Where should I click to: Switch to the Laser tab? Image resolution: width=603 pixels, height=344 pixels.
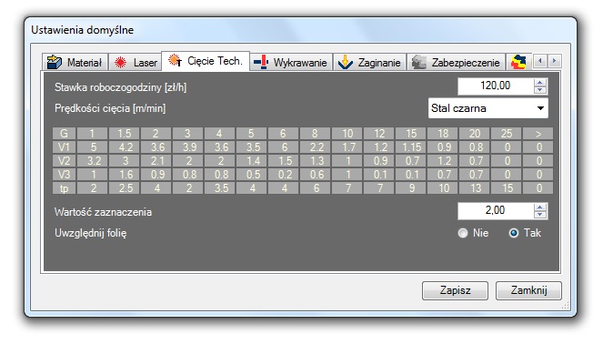pos(136,62)
